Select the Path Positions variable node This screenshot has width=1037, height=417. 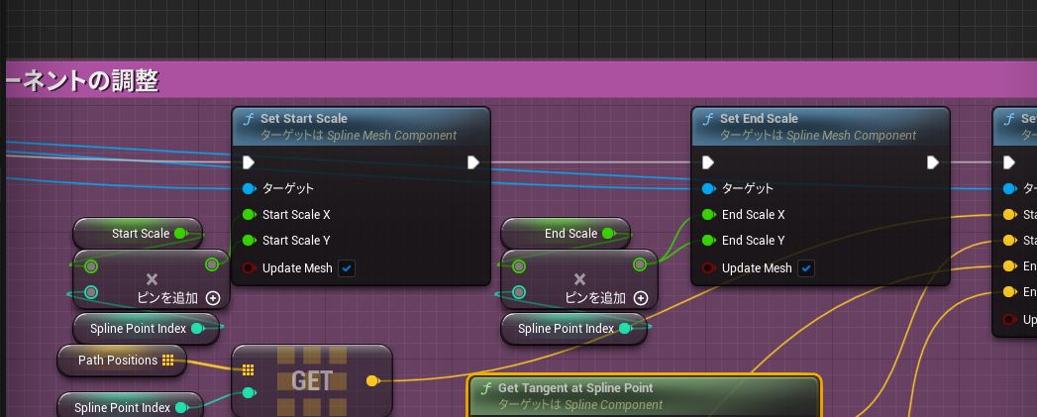point(122,361)
